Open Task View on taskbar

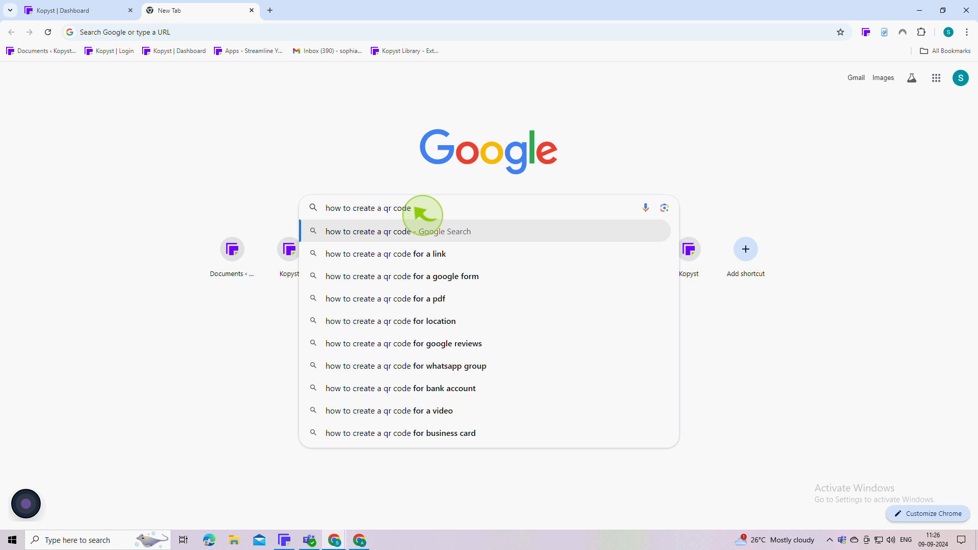pyautogui.click(x=183, y=540)
